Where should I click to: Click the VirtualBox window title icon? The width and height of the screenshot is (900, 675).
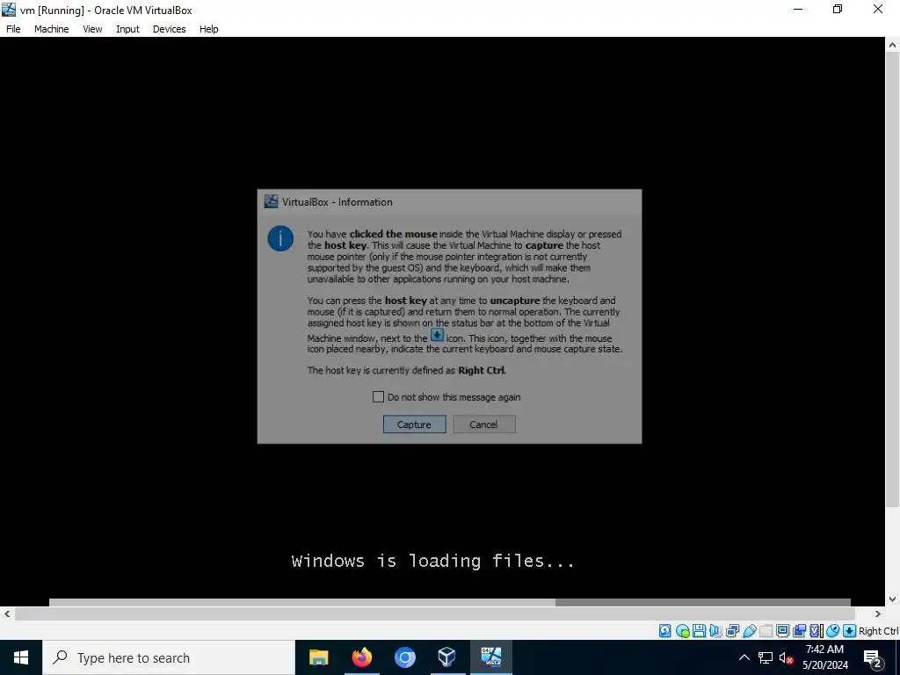(x=9, y=10)
